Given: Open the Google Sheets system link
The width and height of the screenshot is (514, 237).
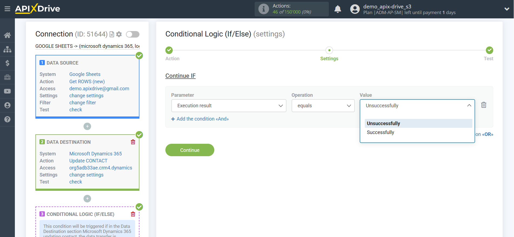Looking at the screenshot, I should (85, 74).
